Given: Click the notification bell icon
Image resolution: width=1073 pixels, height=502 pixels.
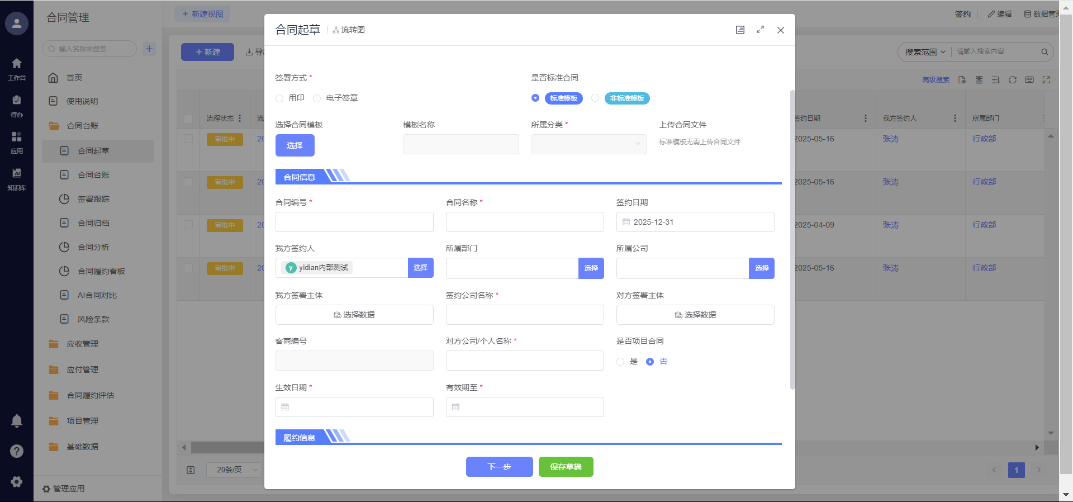Looking at the screenshot, I should [17, 421].
